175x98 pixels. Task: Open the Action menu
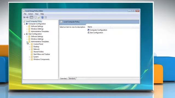[x=31, y=14]
